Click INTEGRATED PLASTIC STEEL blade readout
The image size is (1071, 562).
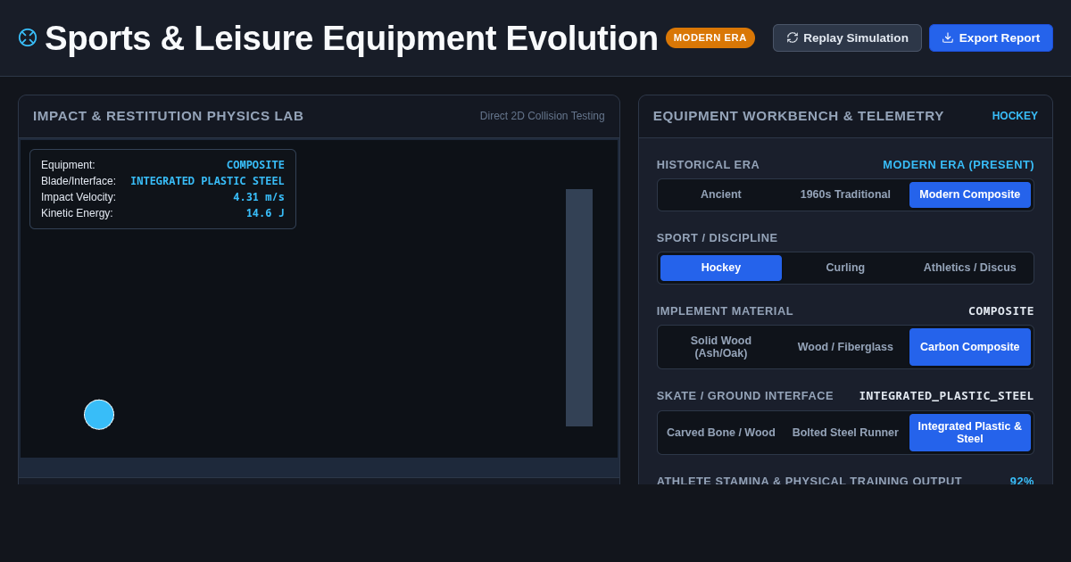[207, 181]
